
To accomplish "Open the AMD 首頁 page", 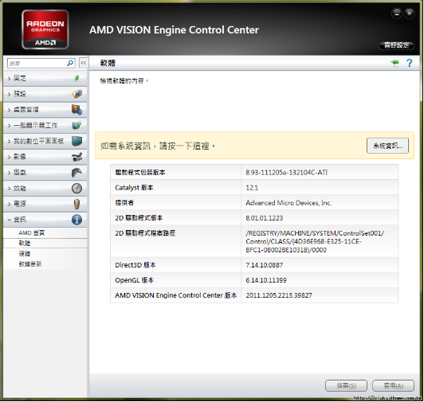I will click(32, 233).
